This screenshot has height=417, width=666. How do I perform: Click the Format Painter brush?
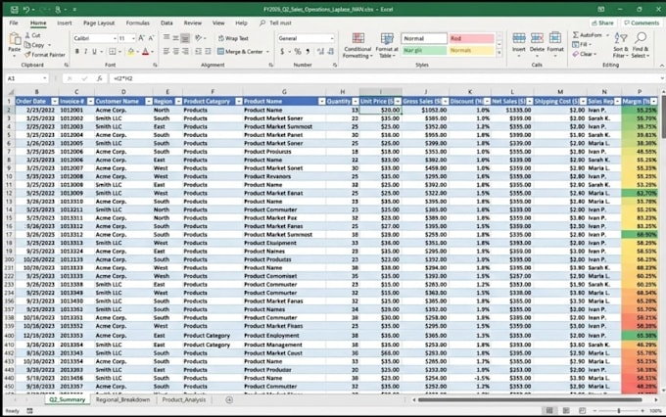tap(27, 55)
